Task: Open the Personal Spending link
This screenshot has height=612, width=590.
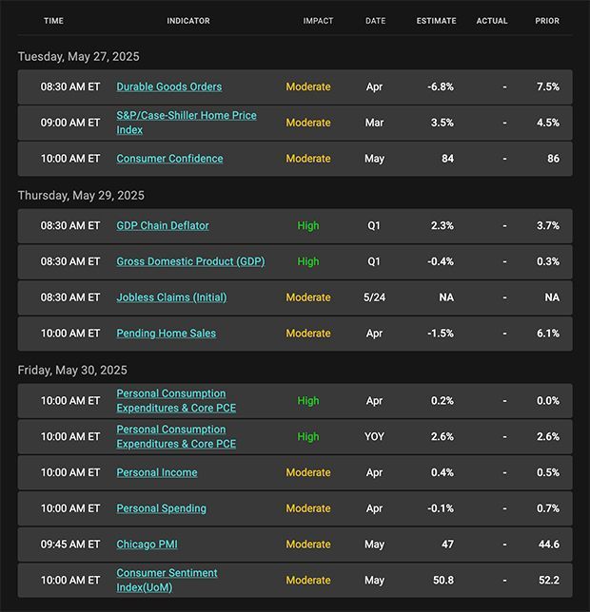Action: pyautogui.click(x=162, y=508)
